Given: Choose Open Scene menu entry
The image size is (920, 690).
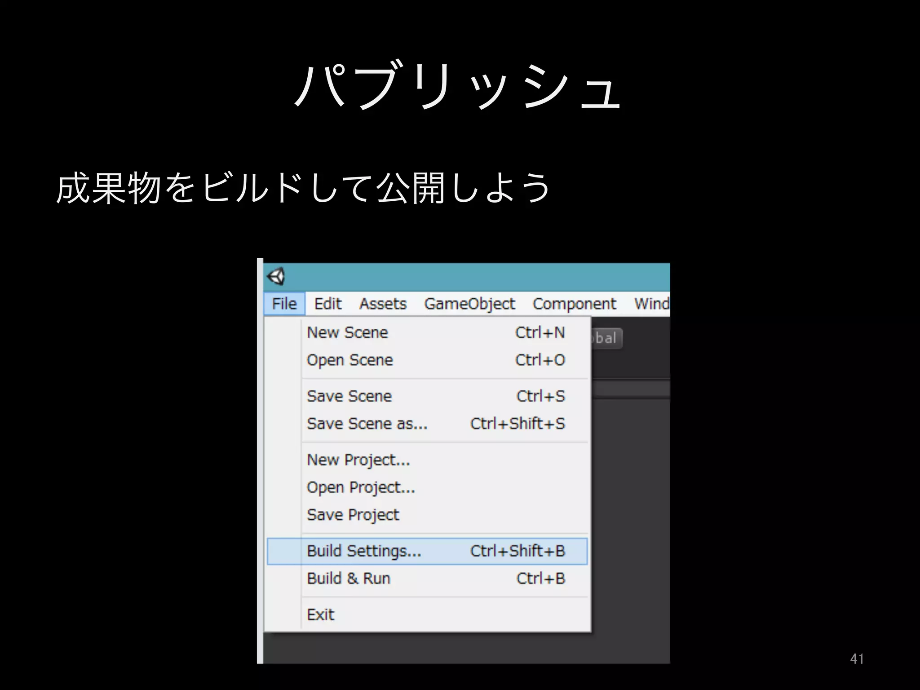Looking at the screenshot, I should pyautogui.click(x=427, y=360).
